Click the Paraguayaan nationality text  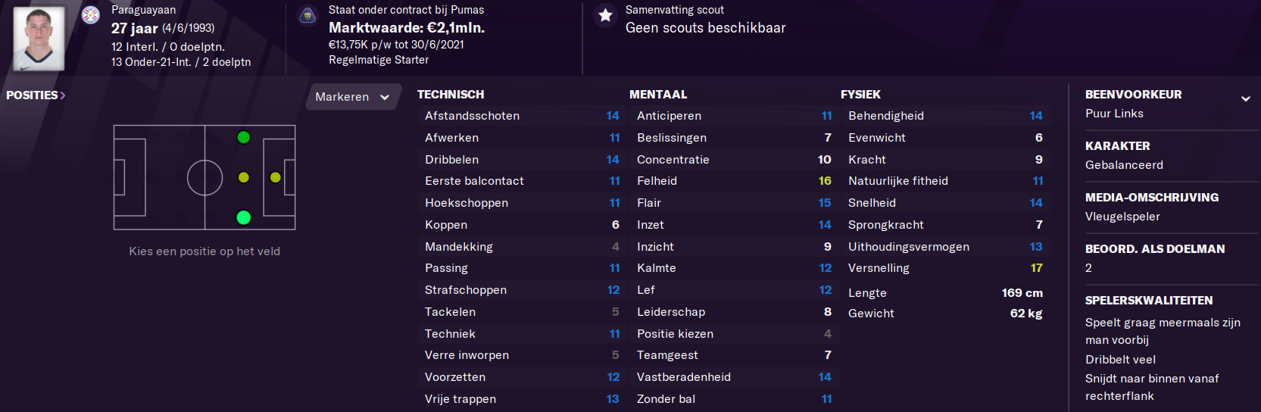point(144,10)
